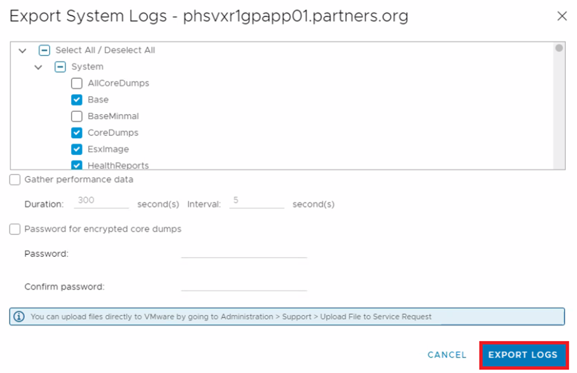Screen dimensions: 577x373
Task: Toggle the System group checkbox
Action: [x=60, y=67]
